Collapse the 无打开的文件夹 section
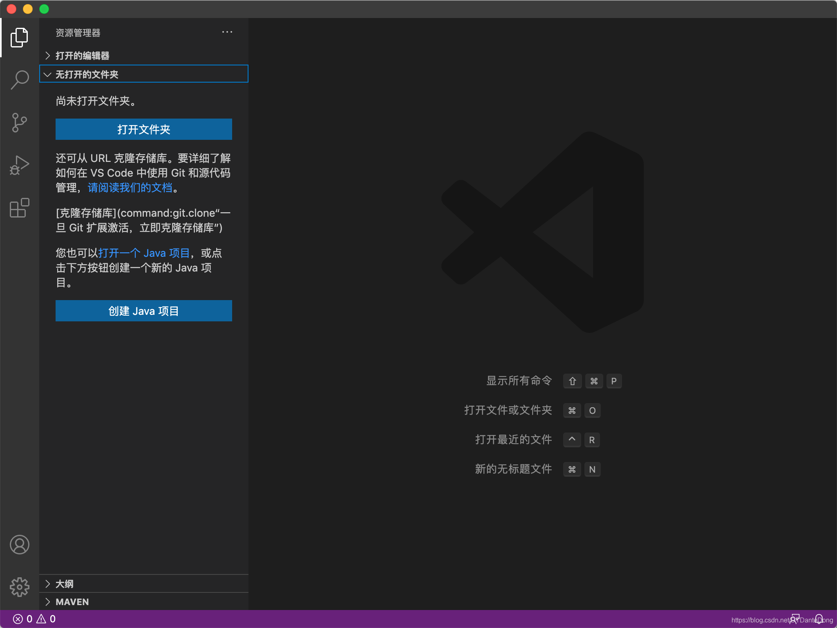This screenshot has width=837, height=628. [x=144, y=74]
